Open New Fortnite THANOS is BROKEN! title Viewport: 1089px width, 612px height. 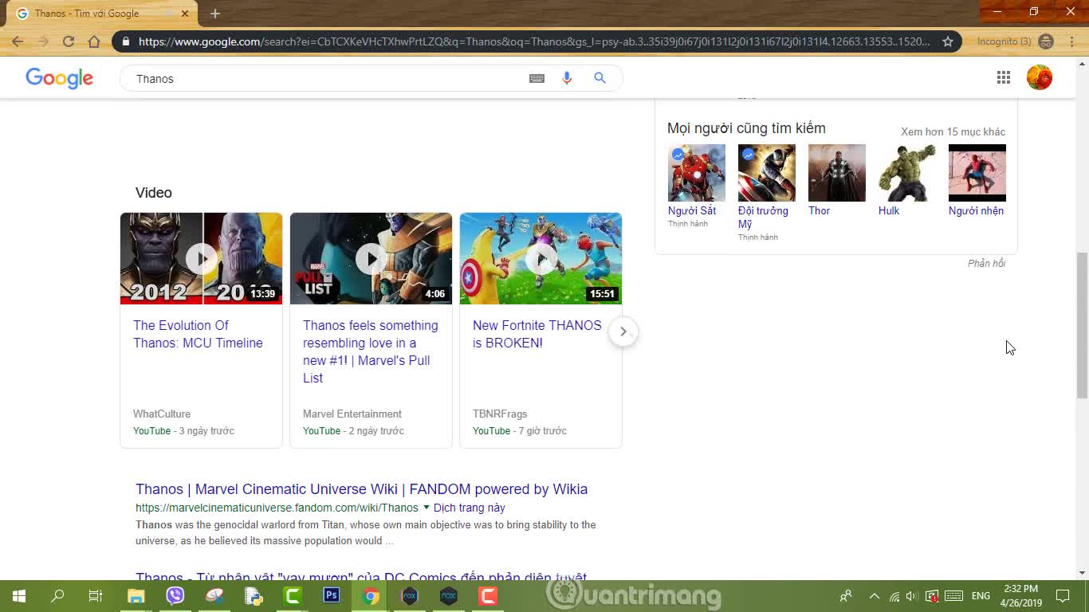[x=537, y=334]
